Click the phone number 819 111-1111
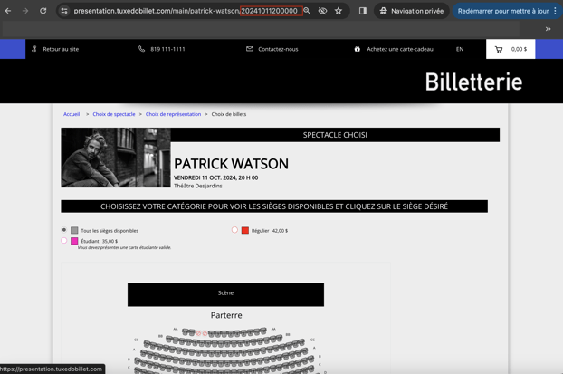Screen dimensions: 563x374 [x=167, y=49]
